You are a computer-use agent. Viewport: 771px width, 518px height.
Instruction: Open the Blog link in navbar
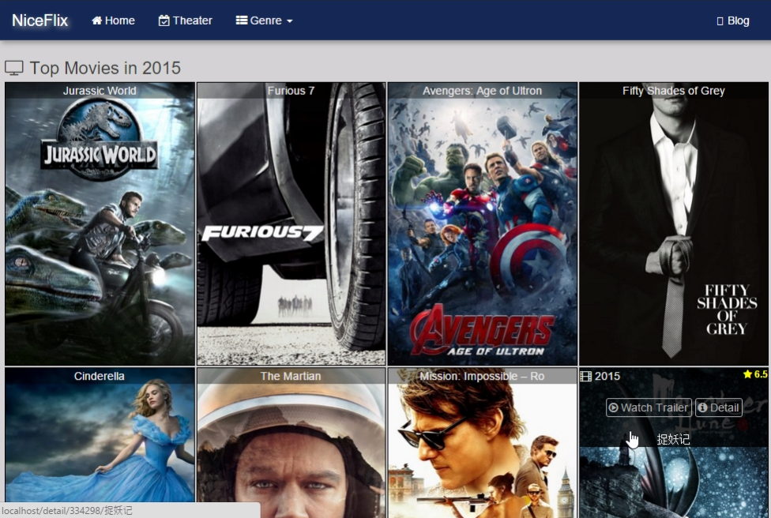[x=732, y=21]
